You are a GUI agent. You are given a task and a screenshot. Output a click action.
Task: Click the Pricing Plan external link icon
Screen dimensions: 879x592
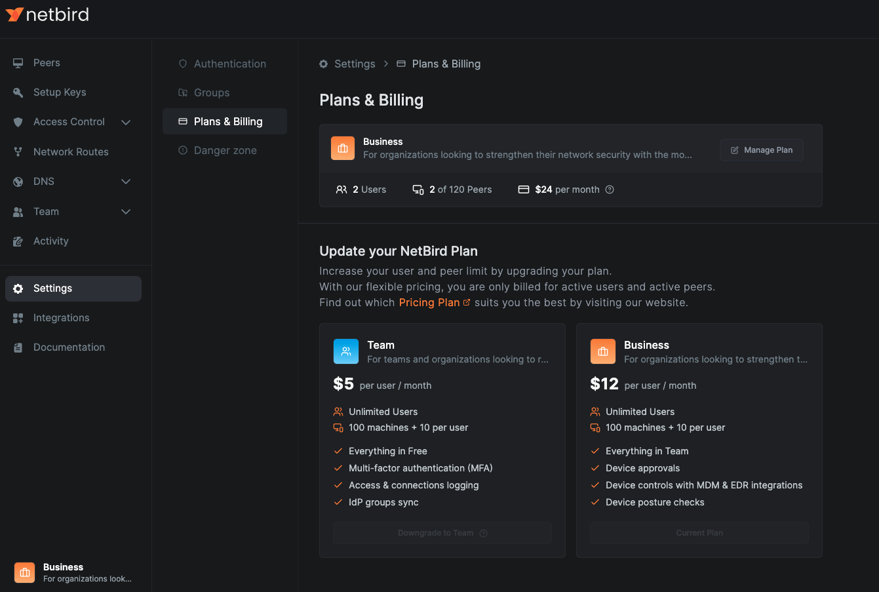(x=467, y=302)
